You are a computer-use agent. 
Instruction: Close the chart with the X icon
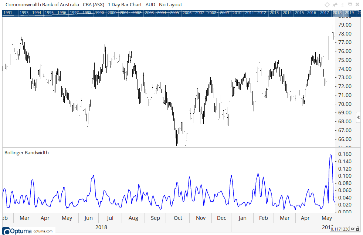[357, 5]
